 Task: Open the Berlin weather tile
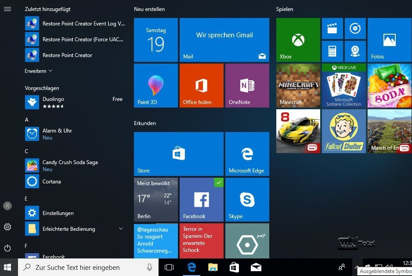[156, 200]
